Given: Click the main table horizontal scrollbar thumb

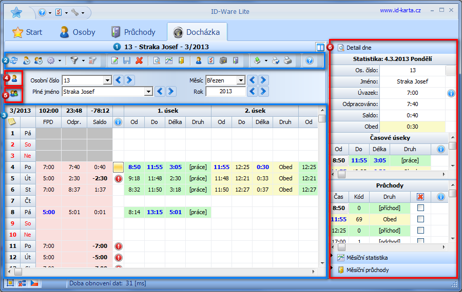Looking at the screenshot, I should (x=18, y=272).
